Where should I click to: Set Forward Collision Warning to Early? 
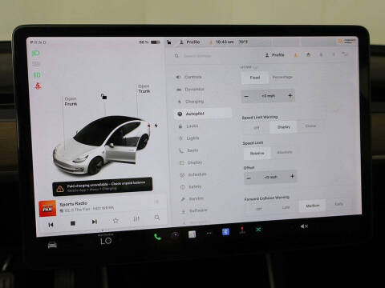(338, 204)
